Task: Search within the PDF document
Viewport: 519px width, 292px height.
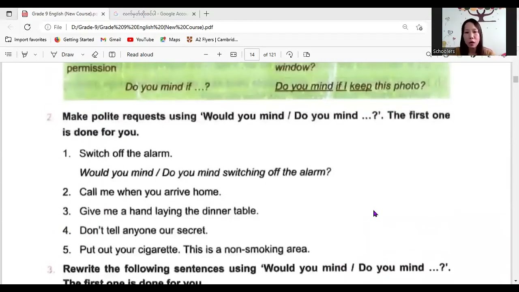Action: tap(429, 54)
